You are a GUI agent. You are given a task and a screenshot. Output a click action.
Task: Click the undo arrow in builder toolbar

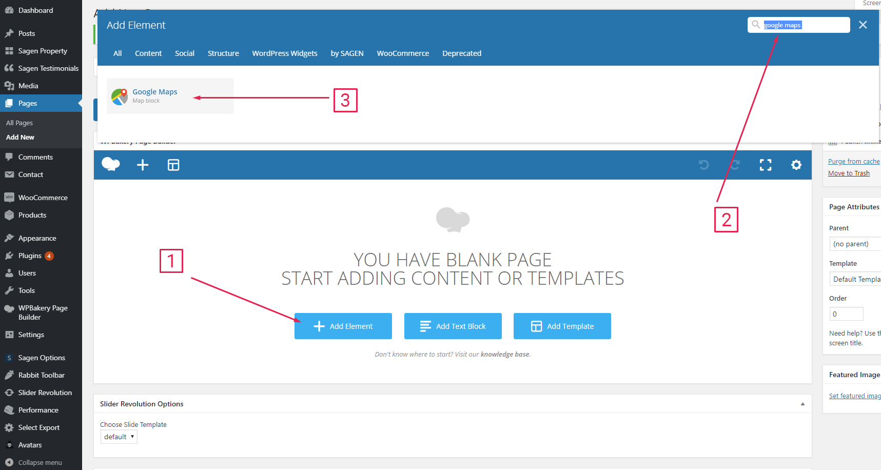tap(704, 165)
